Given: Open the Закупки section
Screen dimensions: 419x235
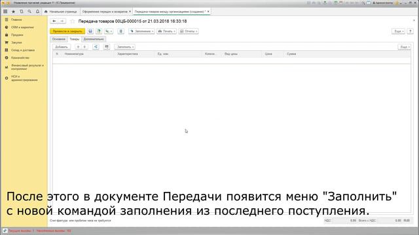Looking at the screenshot, I should coord(16,42).
